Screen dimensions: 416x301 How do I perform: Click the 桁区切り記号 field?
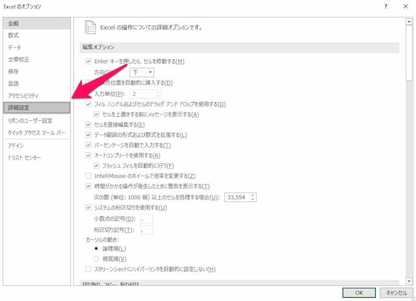[x=146, y=230]
